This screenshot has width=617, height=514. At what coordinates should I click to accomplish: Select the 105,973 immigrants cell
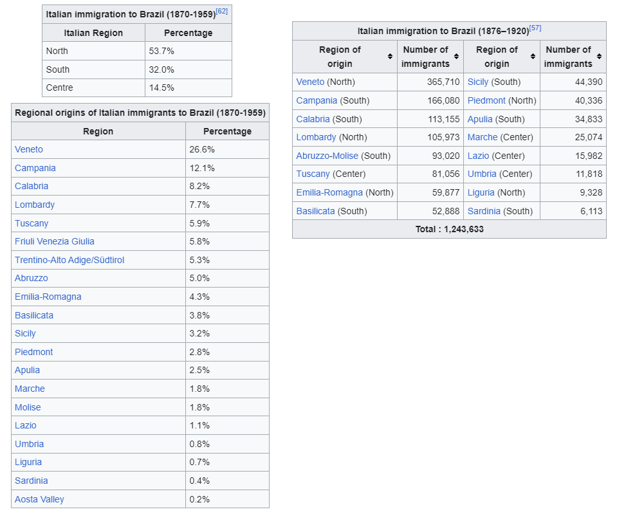430,138
